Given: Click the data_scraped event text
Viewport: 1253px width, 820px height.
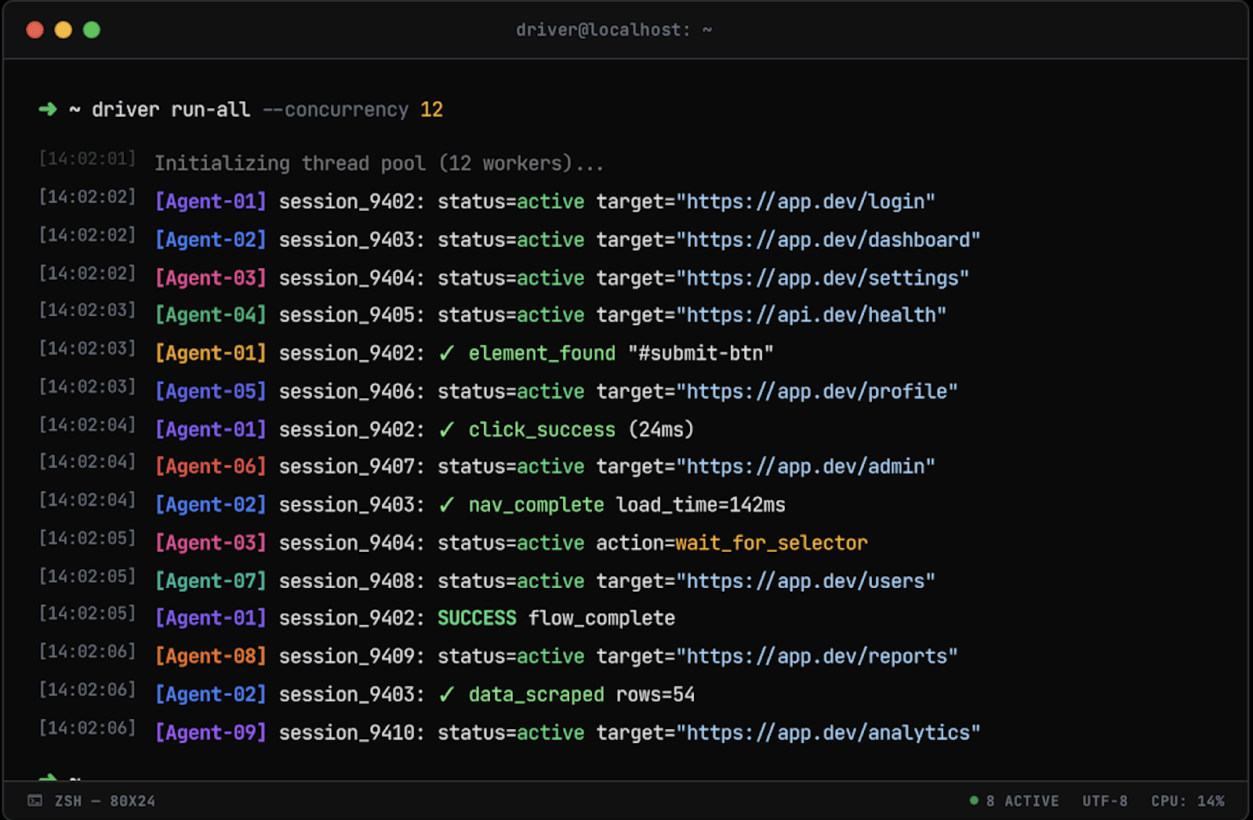Looking at the screenshot, I should (536, 695).
